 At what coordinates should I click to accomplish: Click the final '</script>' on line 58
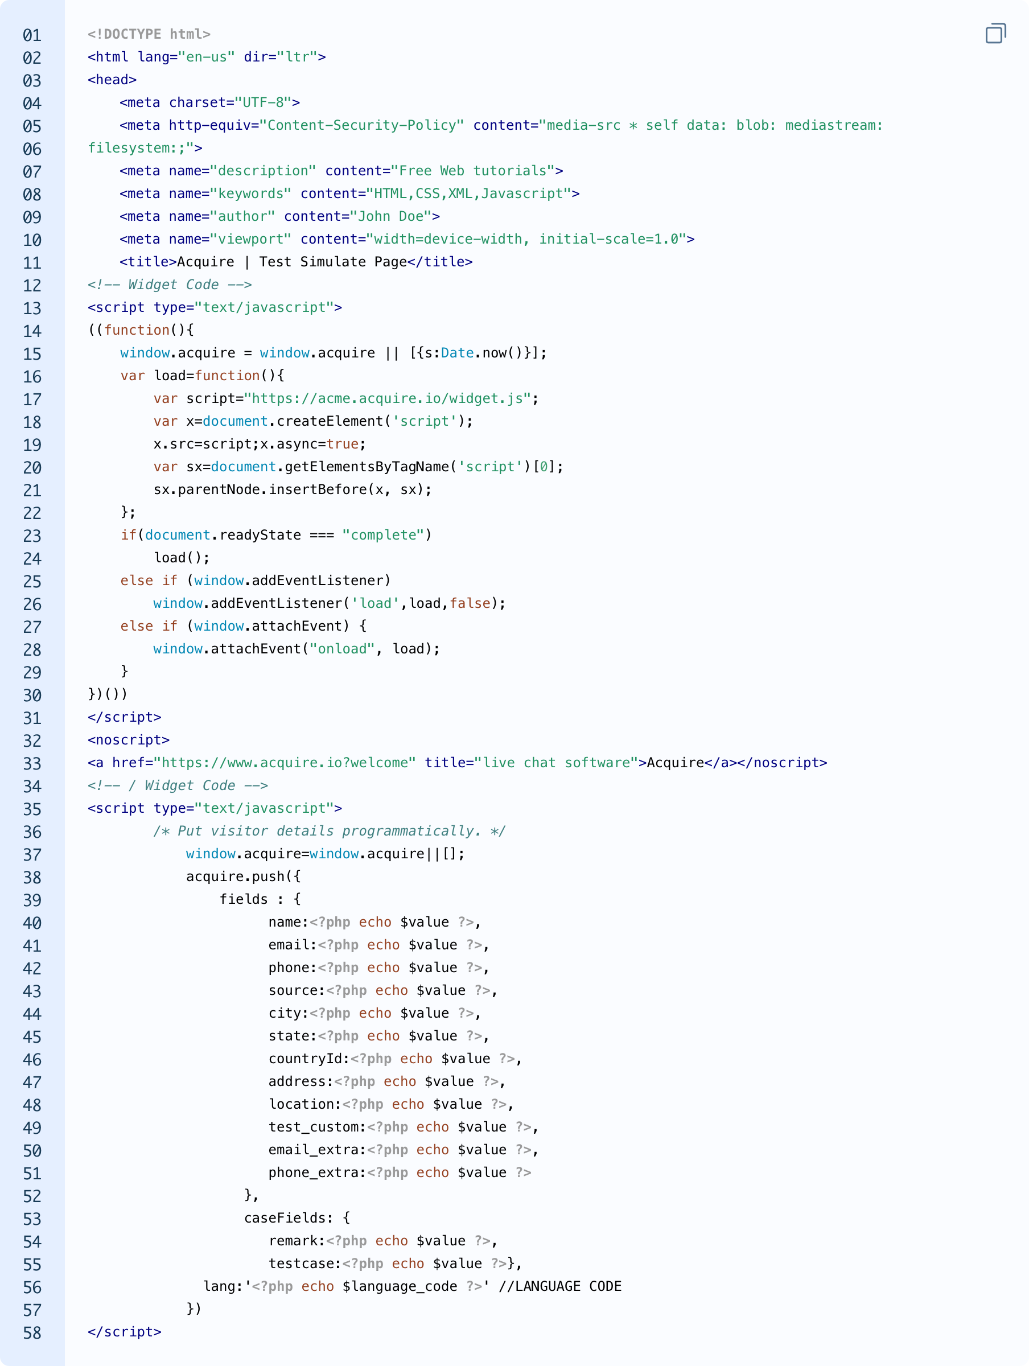pos(124,1332)
